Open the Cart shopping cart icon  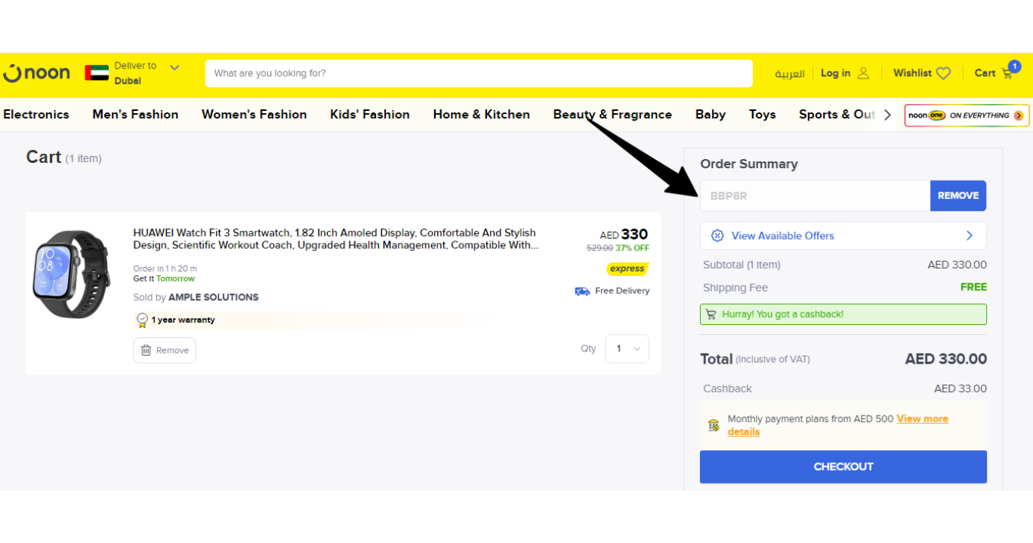1008,72
